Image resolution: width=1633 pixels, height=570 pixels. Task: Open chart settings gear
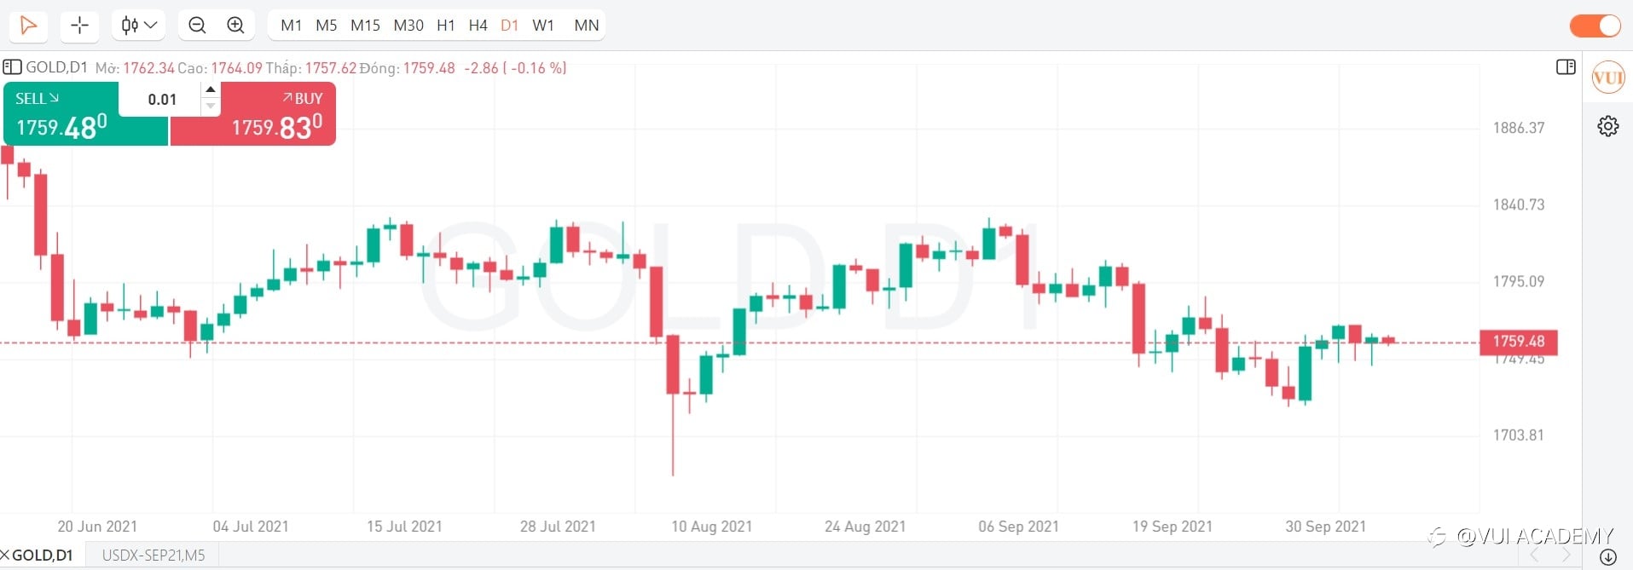point(1607,127)
